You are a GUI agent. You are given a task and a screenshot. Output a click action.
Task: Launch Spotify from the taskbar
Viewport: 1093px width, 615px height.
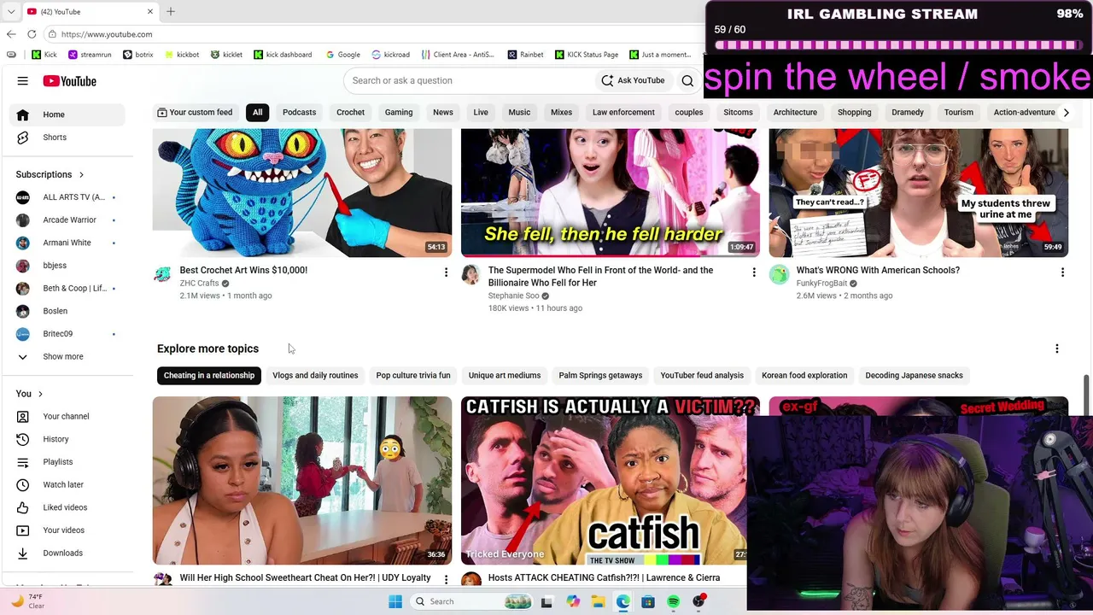pos(674,601)
